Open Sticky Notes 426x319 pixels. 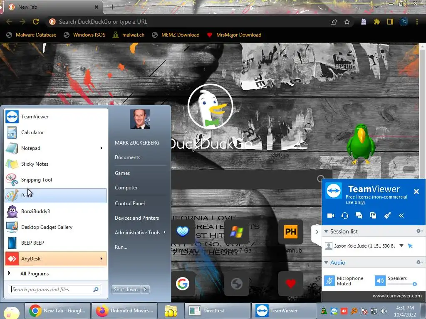click(56, 164)
